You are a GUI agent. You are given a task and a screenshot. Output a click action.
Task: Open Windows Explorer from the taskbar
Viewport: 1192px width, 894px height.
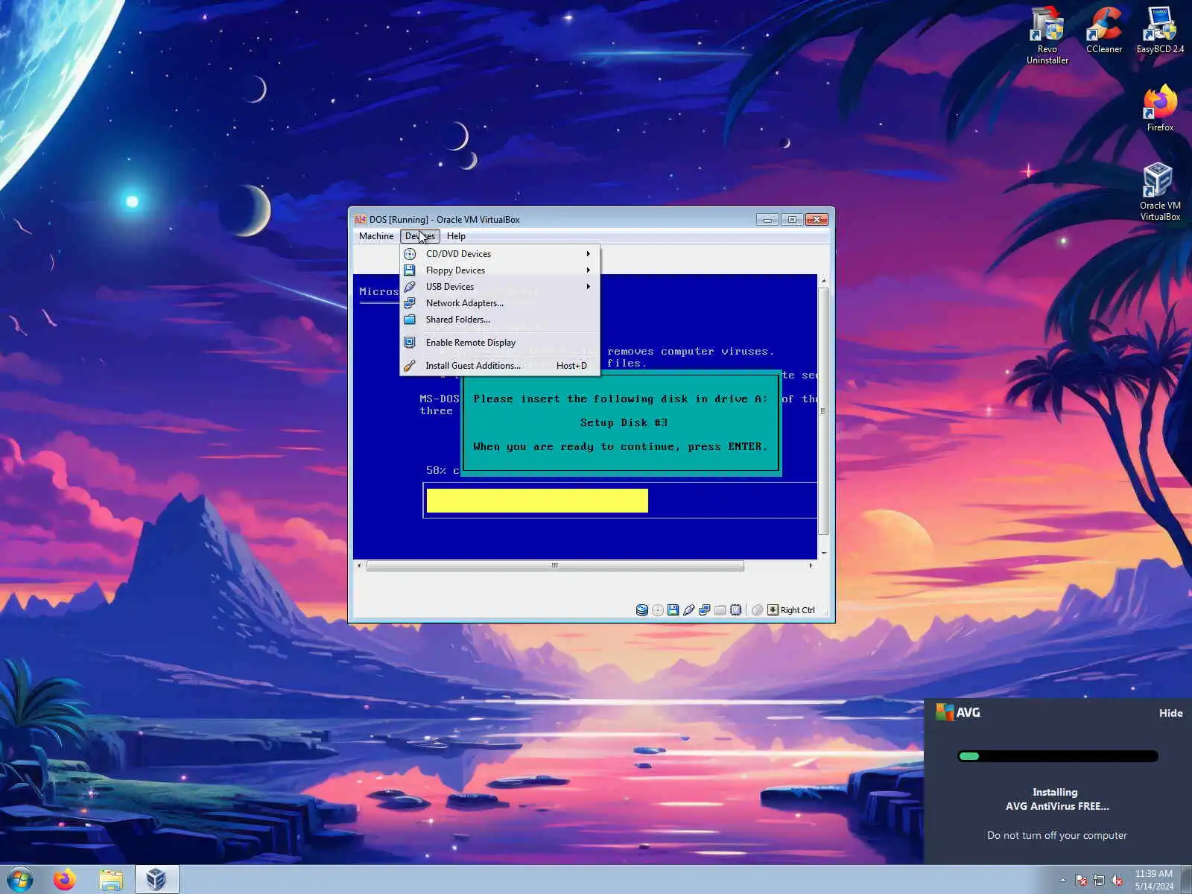111,880
